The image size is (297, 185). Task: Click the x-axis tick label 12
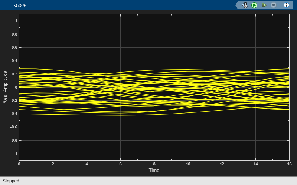tap(222, 164)
